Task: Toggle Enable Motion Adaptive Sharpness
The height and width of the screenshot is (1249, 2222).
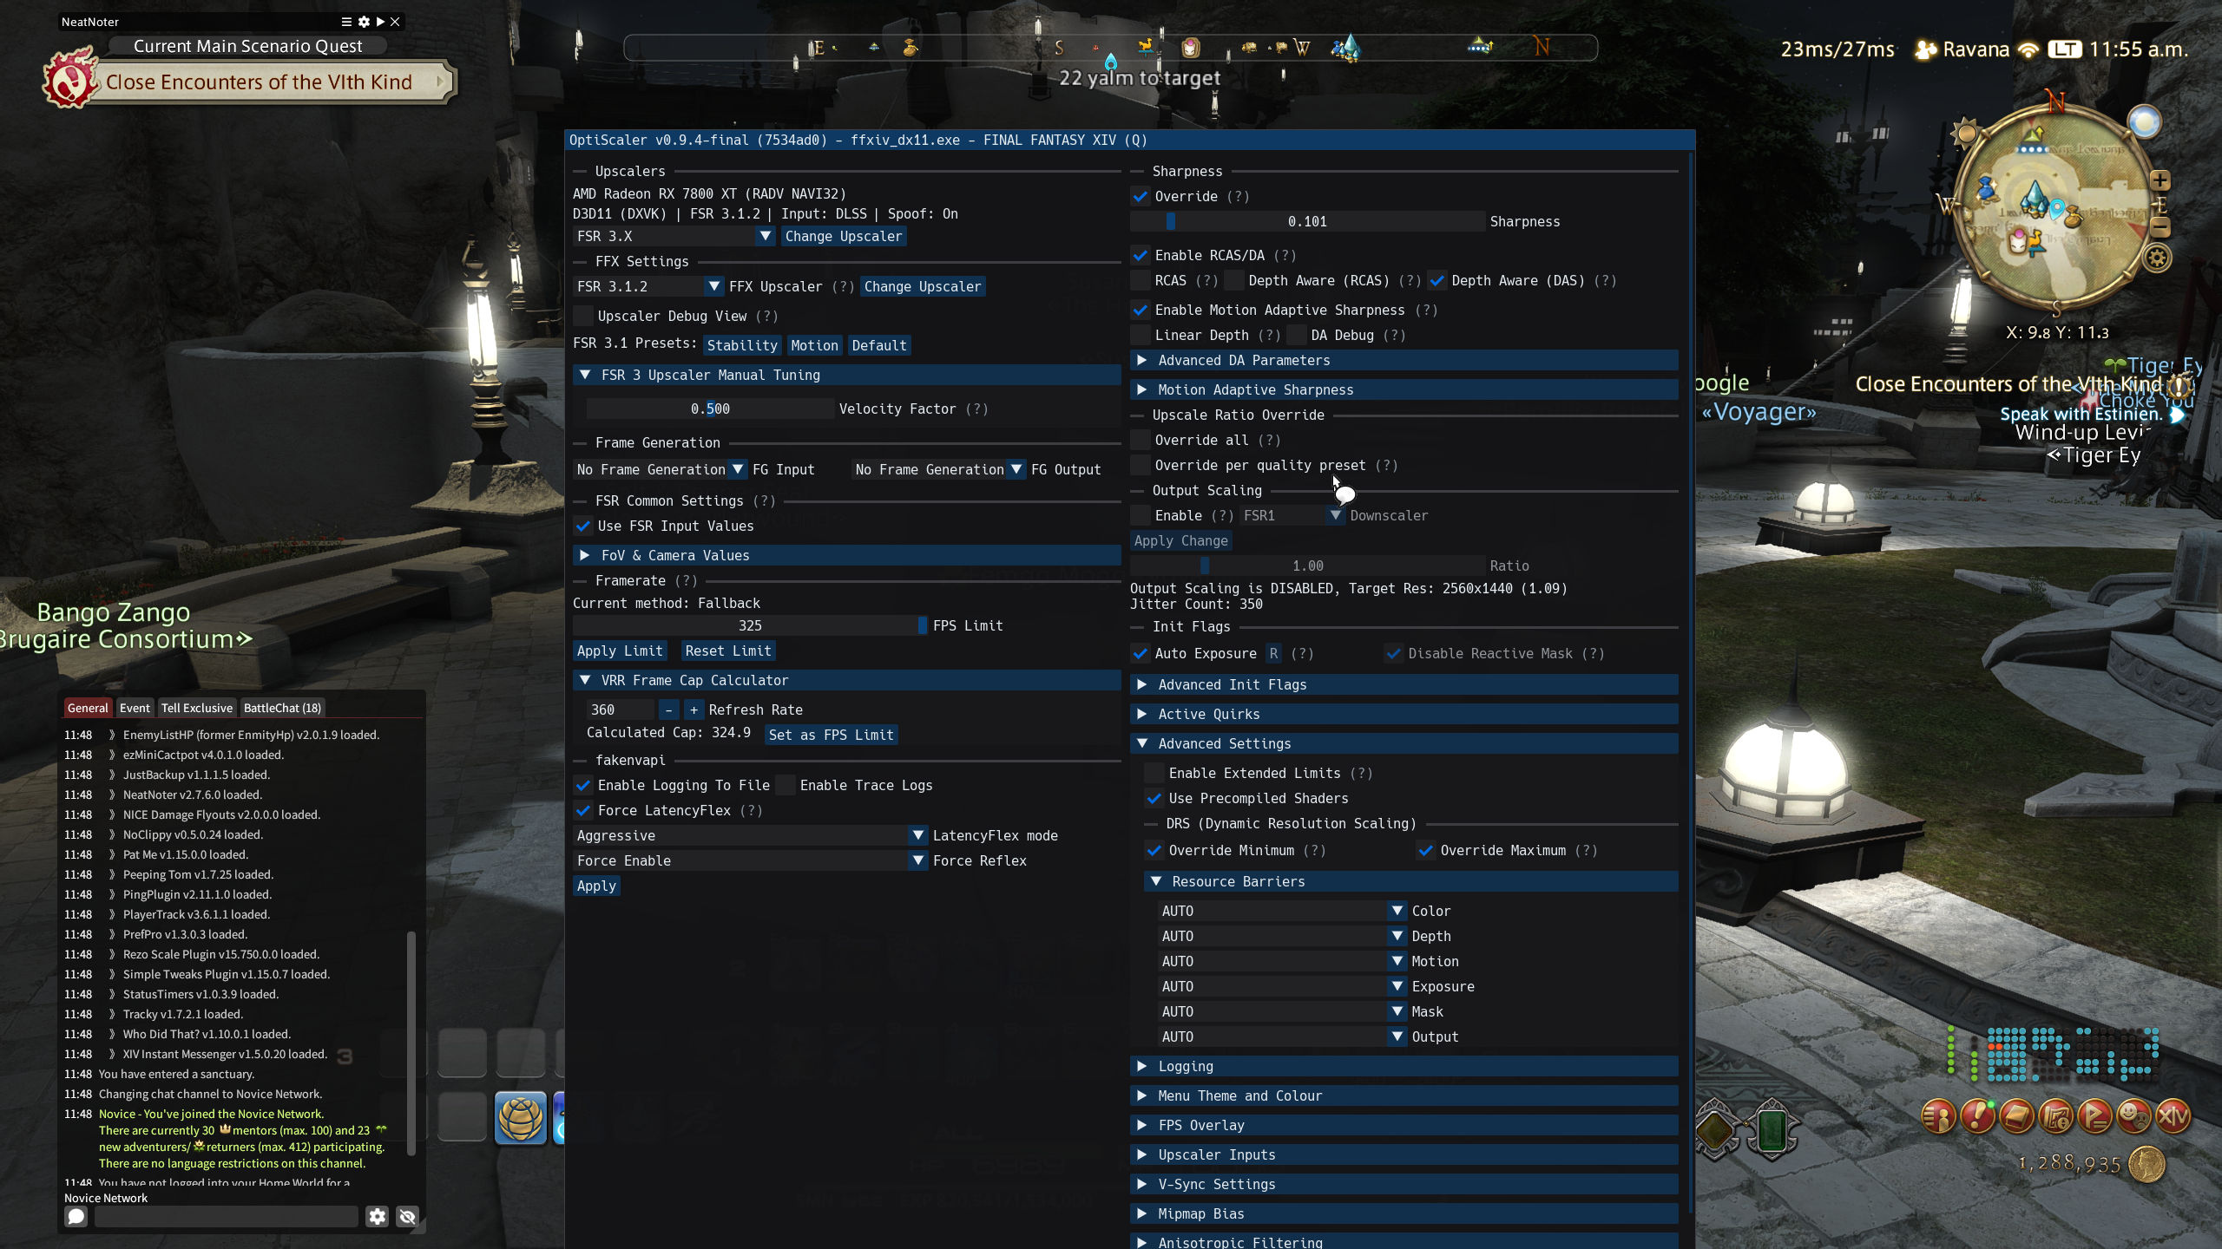Action: 1141,311
